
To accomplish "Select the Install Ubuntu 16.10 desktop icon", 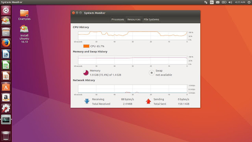I will [24, 34].
